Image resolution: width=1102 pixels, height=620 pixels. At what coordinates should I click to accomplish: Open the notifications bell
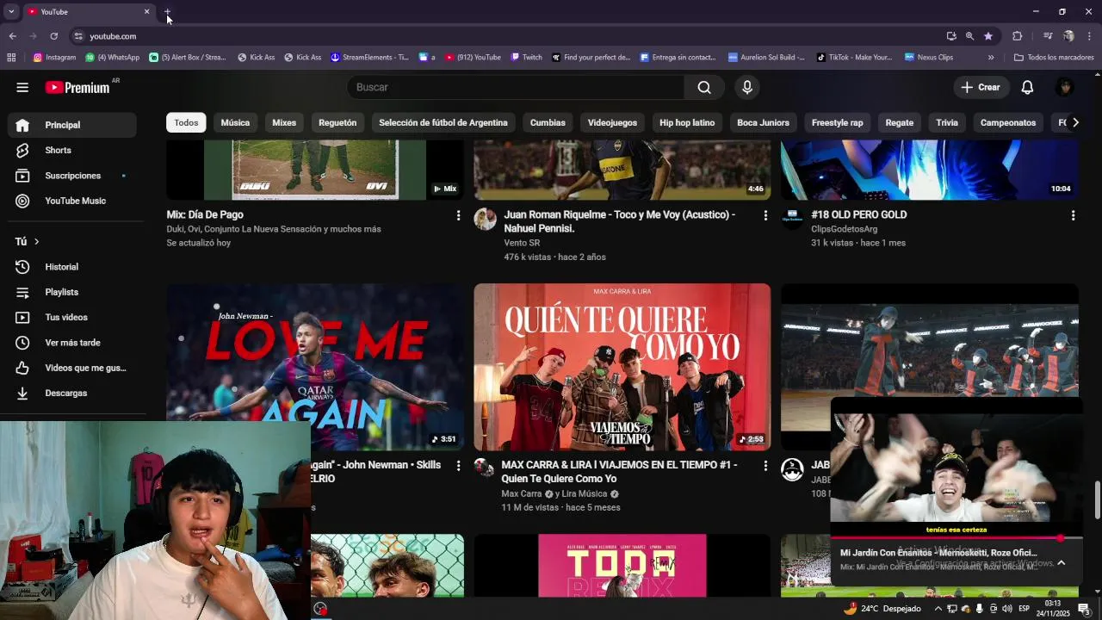click(1027, 87)
